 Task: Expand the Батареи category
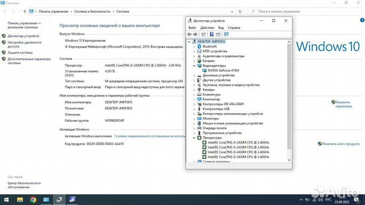(194, 61)
